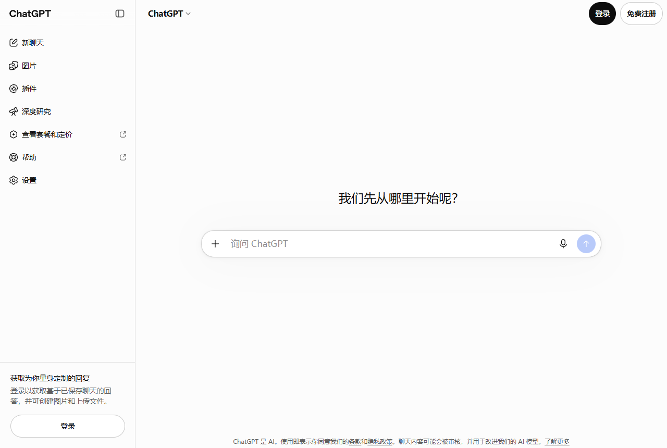
Task: Open 插件 menu entry
Action: [68, 89]
